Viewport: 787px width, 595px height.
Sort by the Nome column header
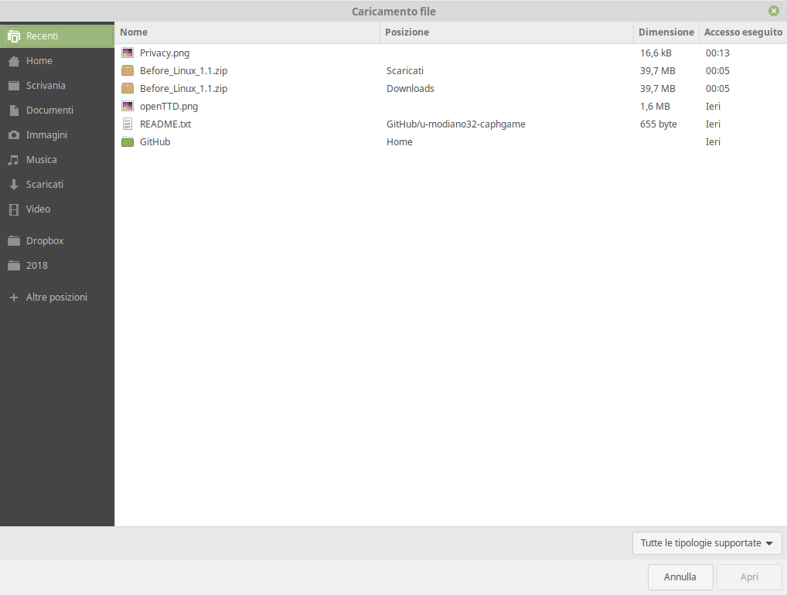point(247,32)
